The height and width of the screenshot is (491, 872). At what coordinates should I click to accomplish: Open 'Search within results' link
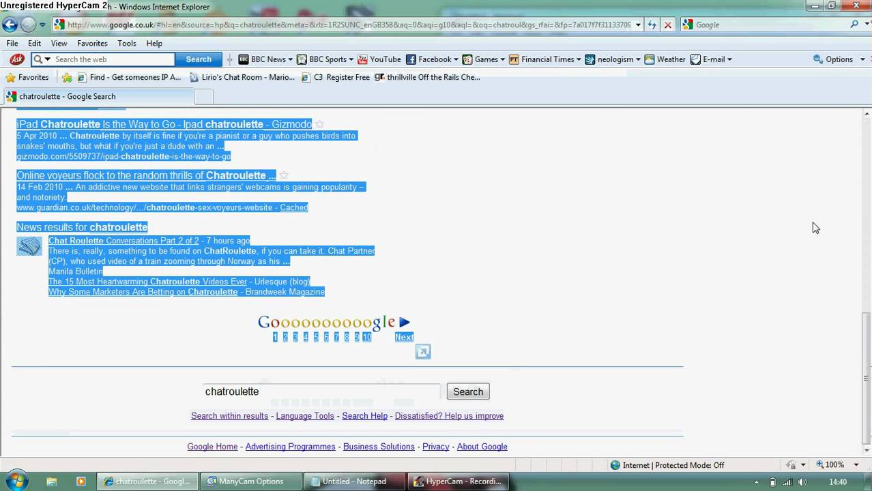[x=229, y=416]
